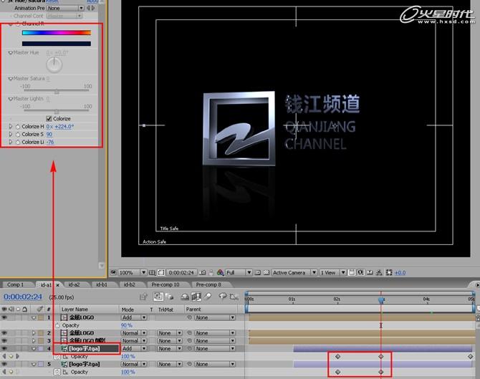The width and height of the screenshot is (480, 379).
Task: Click the viewer timecode 0:00:02:24 button
Action: (181, 272)
